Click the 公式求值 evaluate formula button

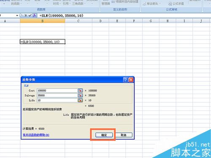[x=176, y=4]
